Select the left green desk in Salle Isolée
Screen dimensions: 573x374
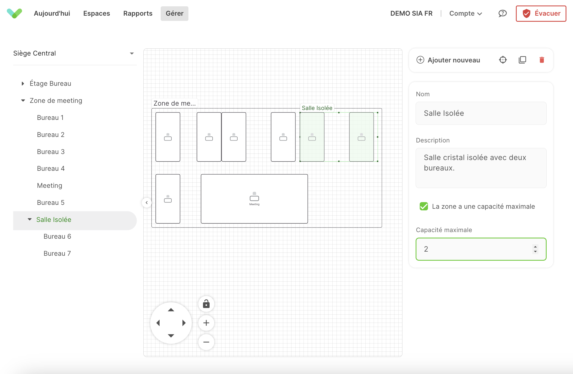coord(312,137)
